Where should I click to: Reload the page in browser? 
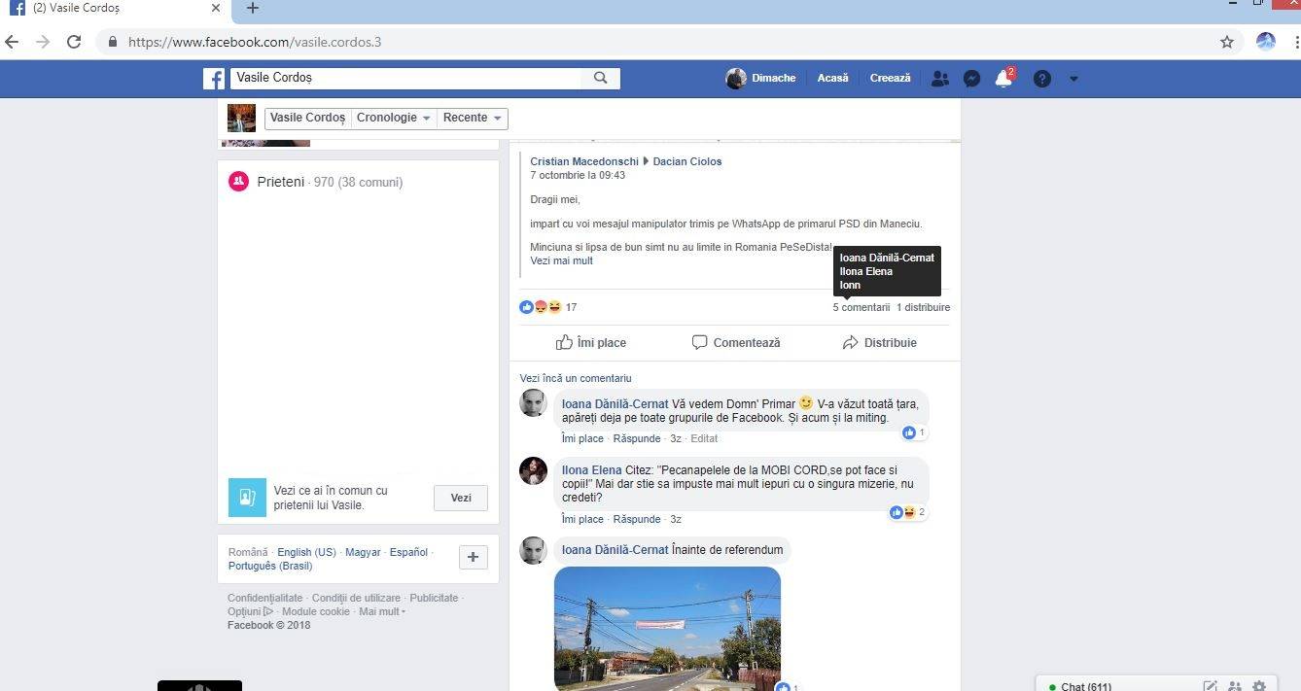pyautogui.click(x=74, y=42)
